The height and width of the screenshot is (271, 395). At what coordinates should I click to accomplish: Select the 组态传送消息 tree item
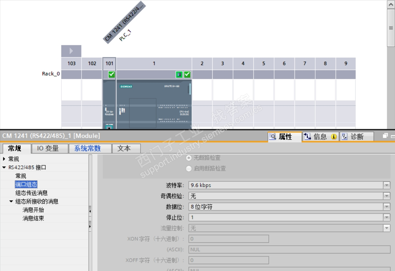click(x=31, y=193)
